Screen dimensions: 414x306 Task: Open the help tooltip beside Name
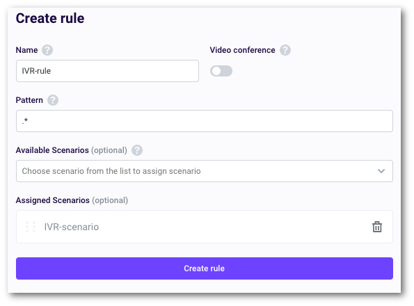[47, 50]
